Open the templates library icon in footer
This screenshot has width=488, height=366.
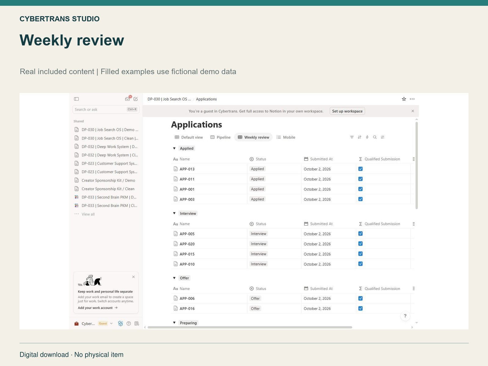pyautogui.click(x=137, y=324)
